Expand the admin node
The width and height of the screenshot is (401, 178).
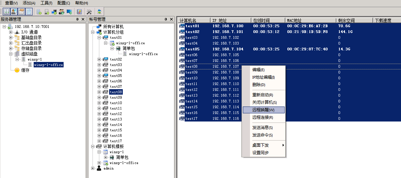93,168
